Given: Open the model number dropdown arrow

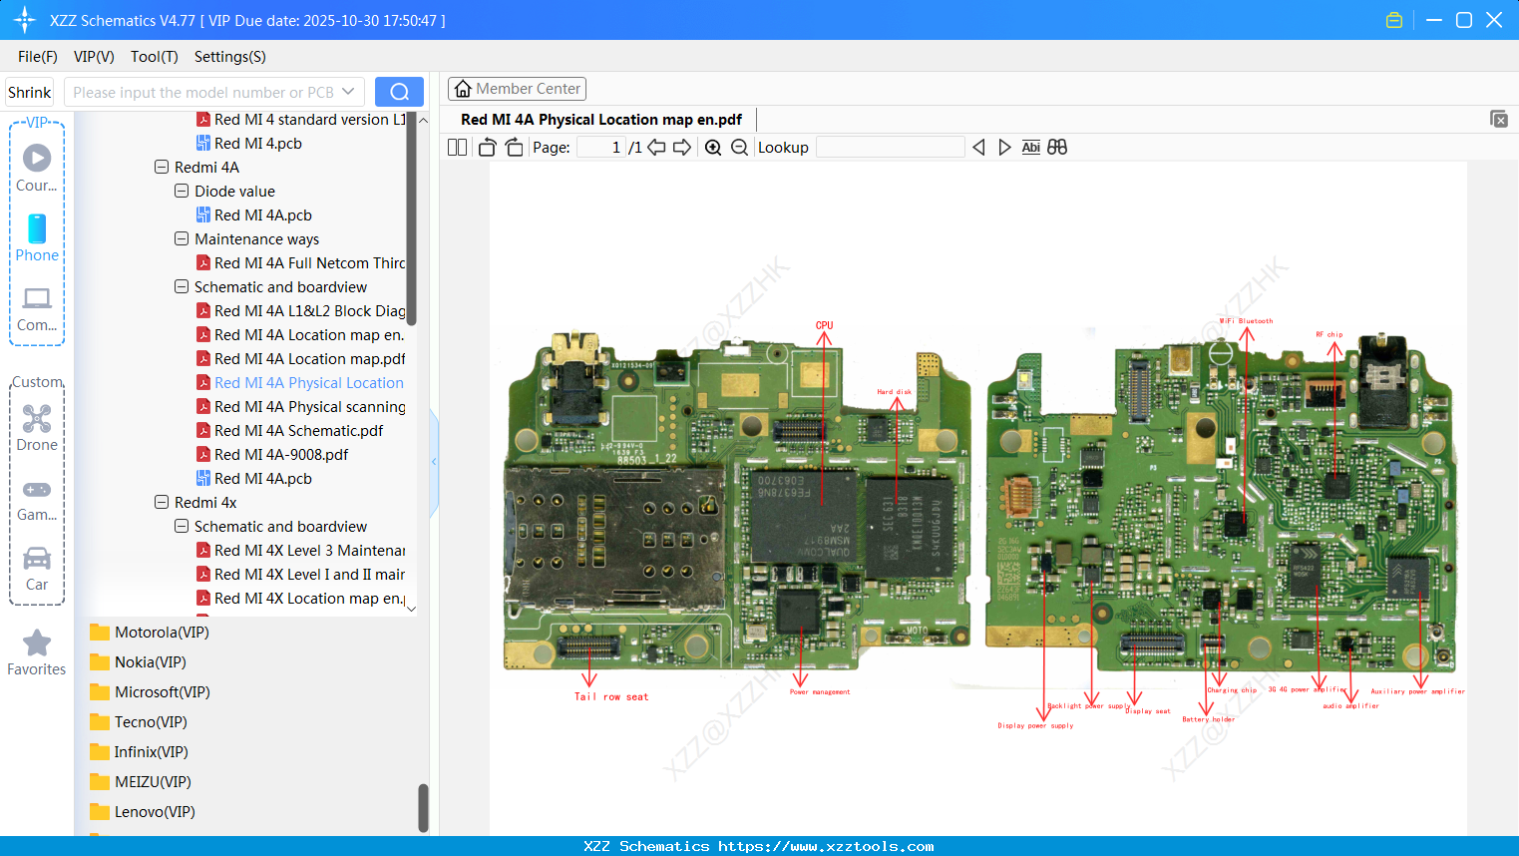Looking at the screenshot, I should [x=348, y=92].
